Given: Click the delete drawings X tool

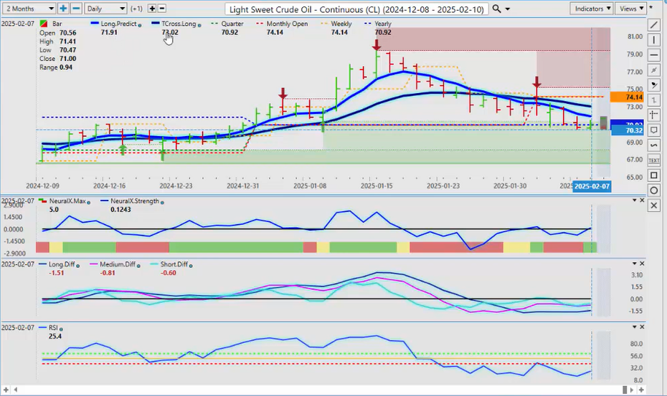Looking at the screenshot, I should pos(654,206).
